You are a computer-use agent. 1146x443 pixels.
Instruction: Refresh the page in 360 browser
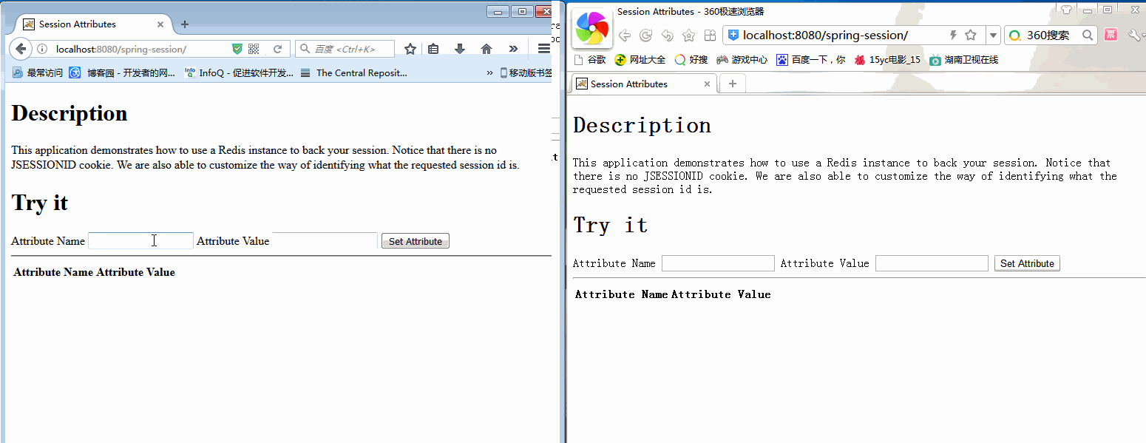645,35
